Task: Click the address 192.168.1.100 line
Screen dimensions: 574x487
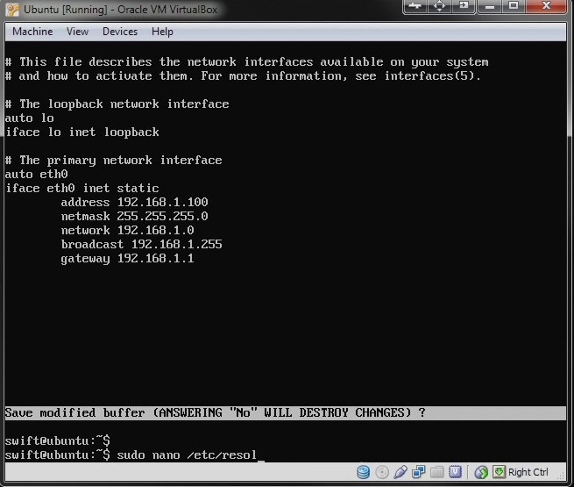Action: pyautogui.click(x=134, y=203)
